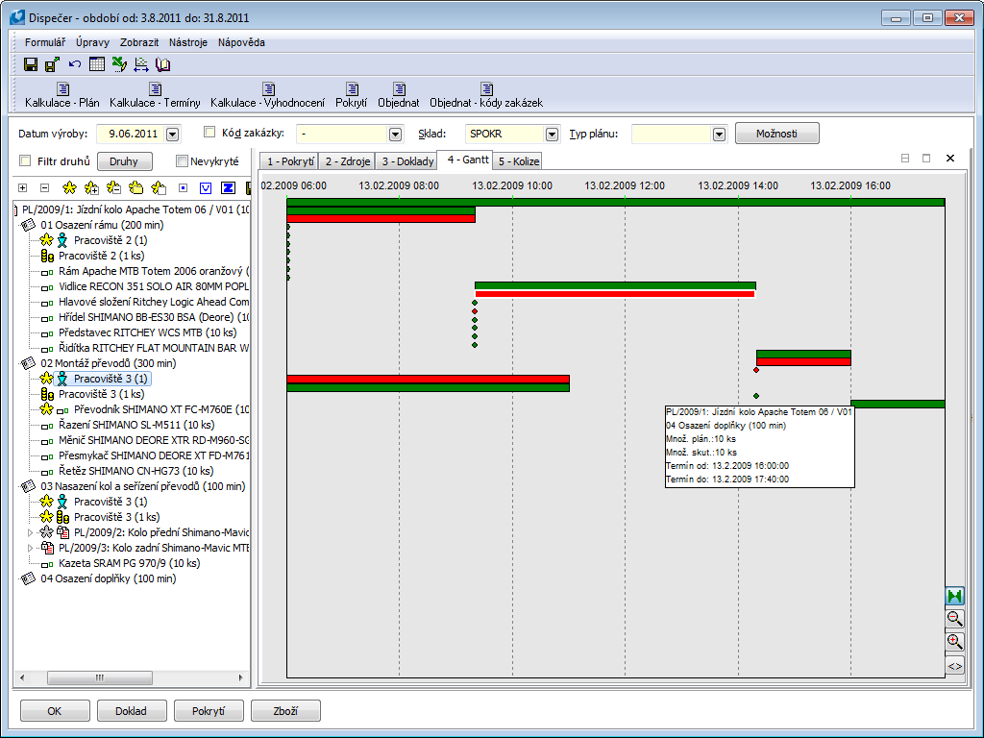Click the Zboží button
This screenshot has height=738, width=984.
click(285, 710)
